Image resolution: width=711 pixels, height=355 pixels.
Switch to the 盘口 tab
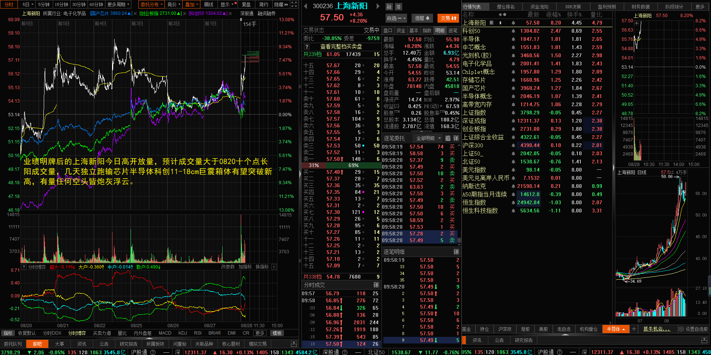point(388,30)
